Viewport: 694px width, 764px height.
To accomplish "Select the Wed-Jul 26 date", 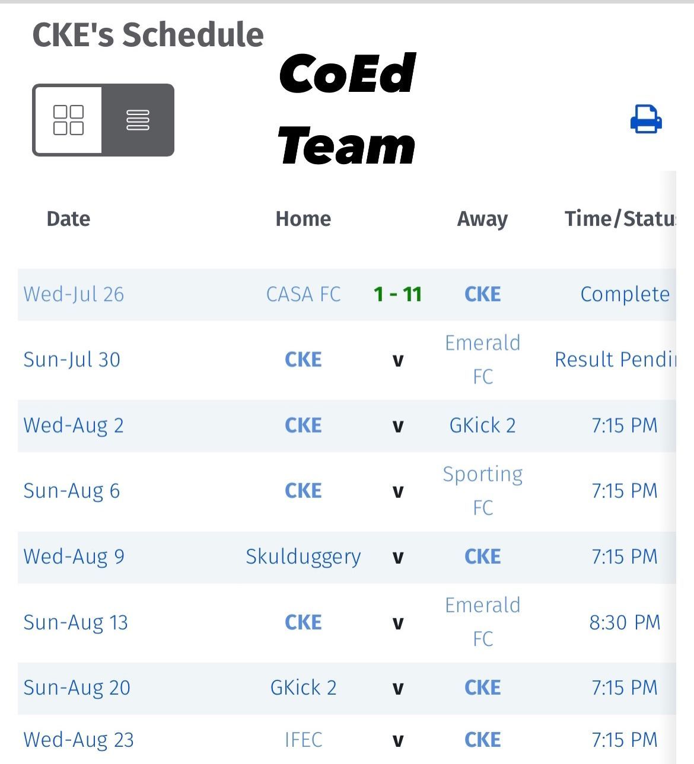I will point(74,294).
